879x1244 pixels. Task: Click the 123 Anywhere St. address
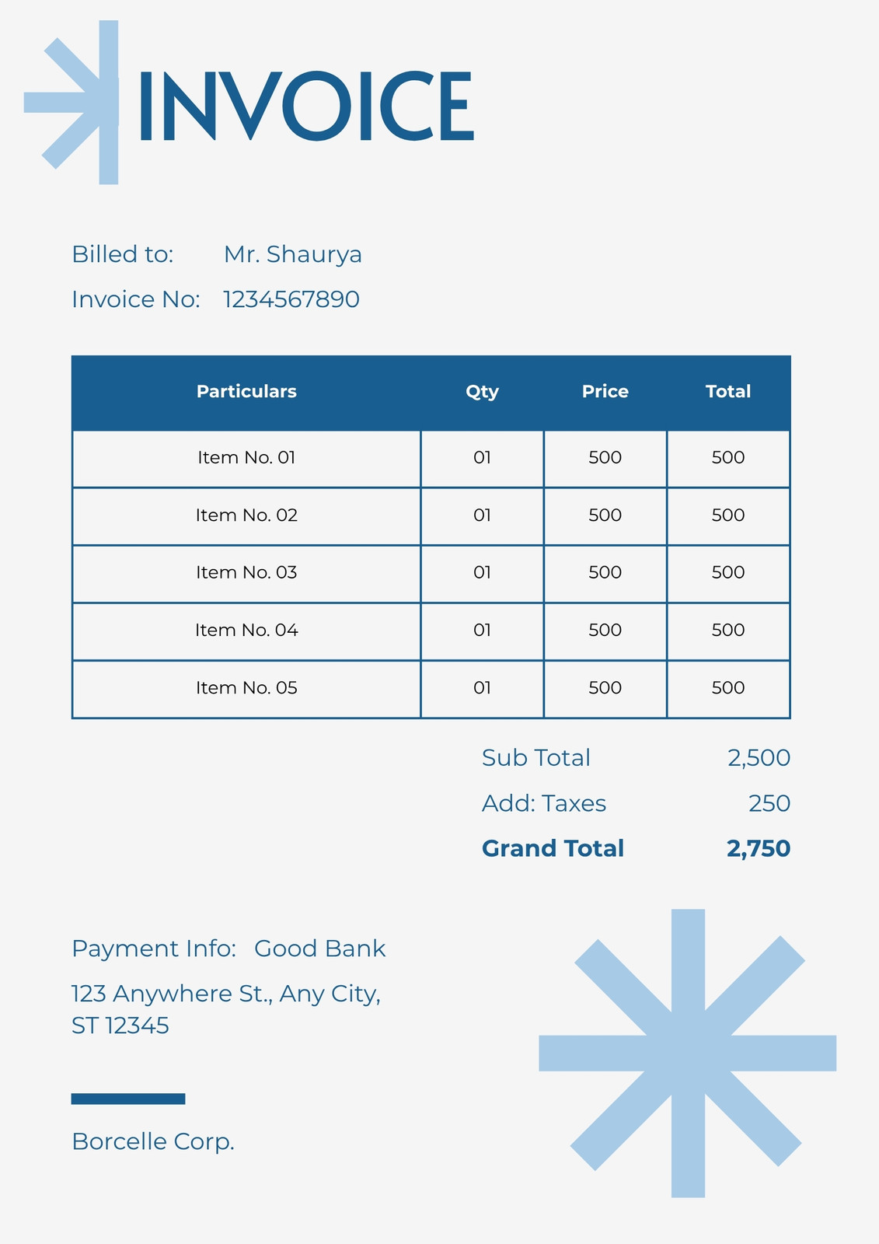coord(226,1009)
